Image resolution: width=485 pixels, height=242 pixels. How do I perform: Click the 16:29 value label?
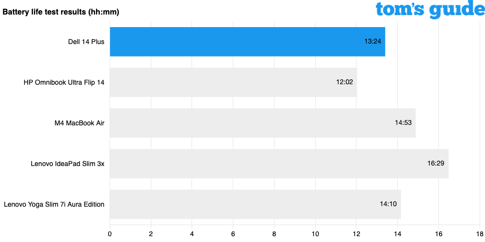[x=436, y=164]
